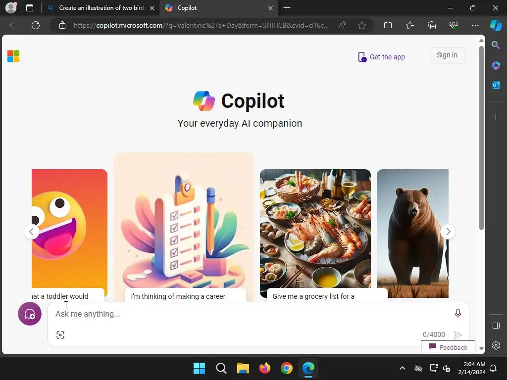Select Microsoft Edge in the taskbar
This screenshot has height=380, width=507.
pos(308,368)
